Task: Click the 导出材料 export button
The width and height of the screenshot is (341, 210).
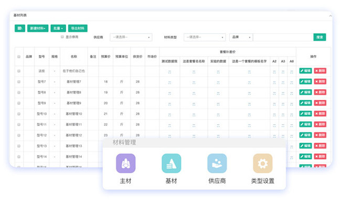Action: coord(78,28)
